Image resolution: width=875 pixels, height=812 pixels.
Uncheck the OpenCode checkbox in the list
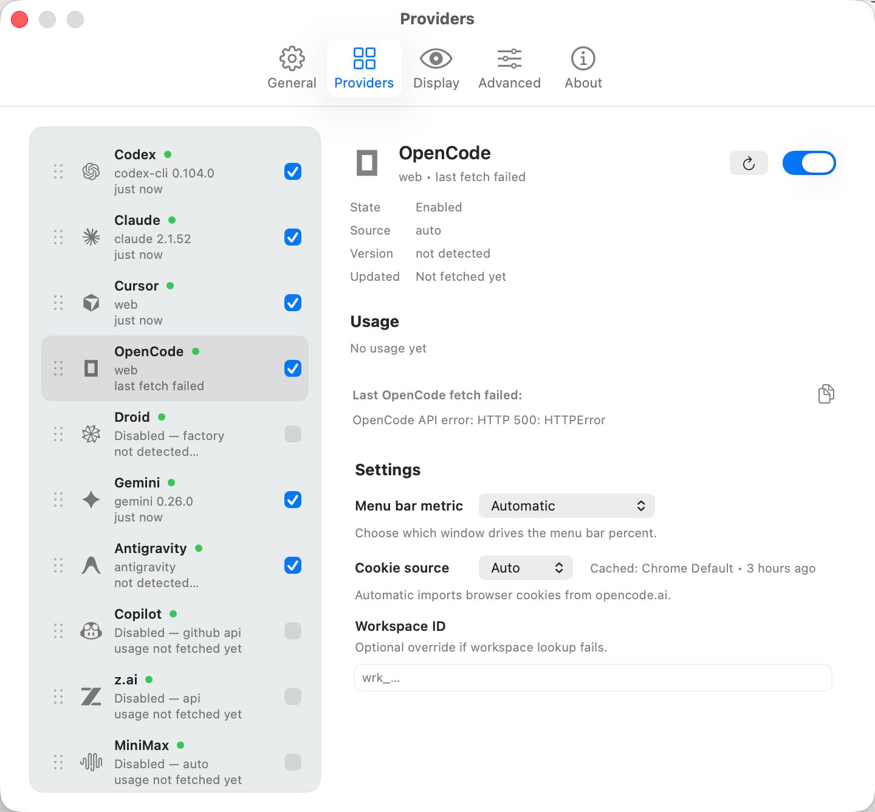tap(293, 368)
